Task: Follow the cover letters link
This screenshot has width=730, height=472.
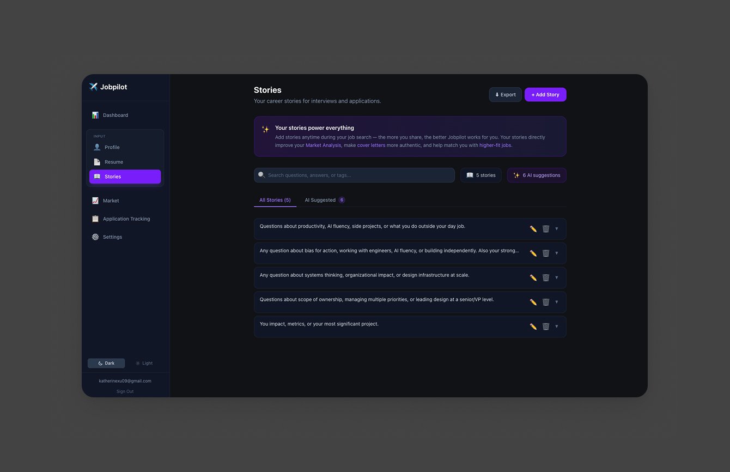Action: 371,146
